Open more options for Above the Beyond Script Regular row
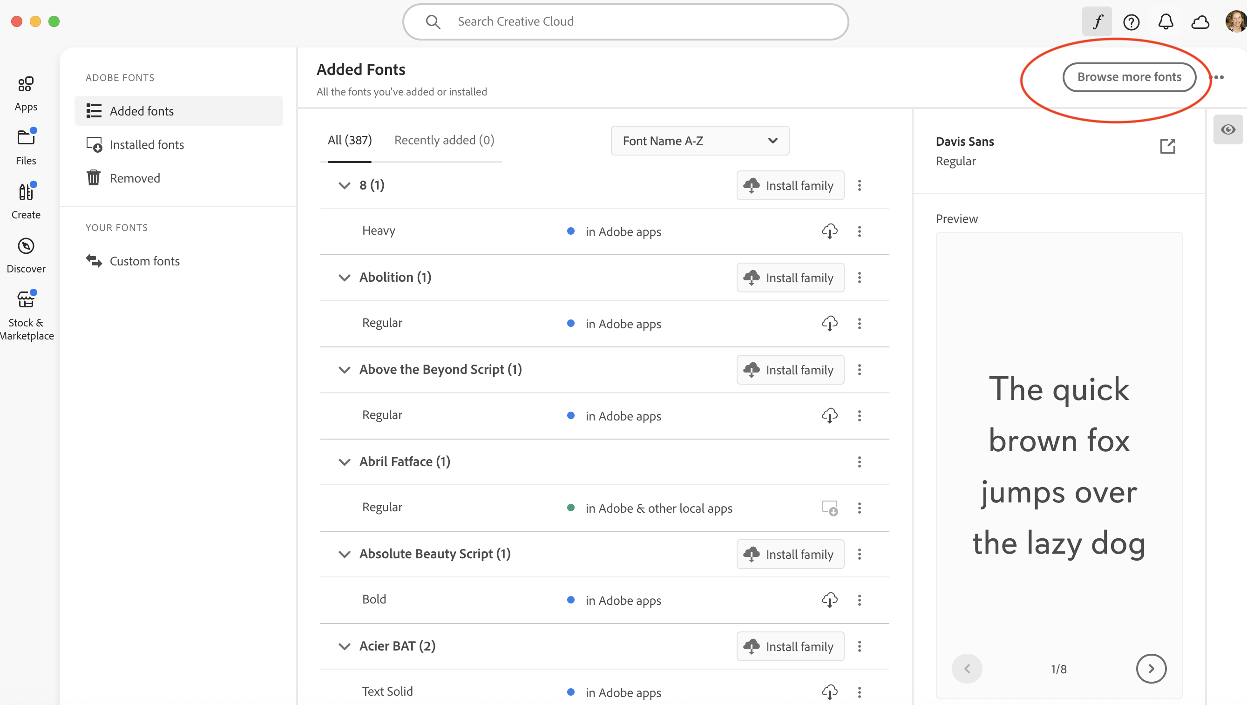 tap(859, 416)
